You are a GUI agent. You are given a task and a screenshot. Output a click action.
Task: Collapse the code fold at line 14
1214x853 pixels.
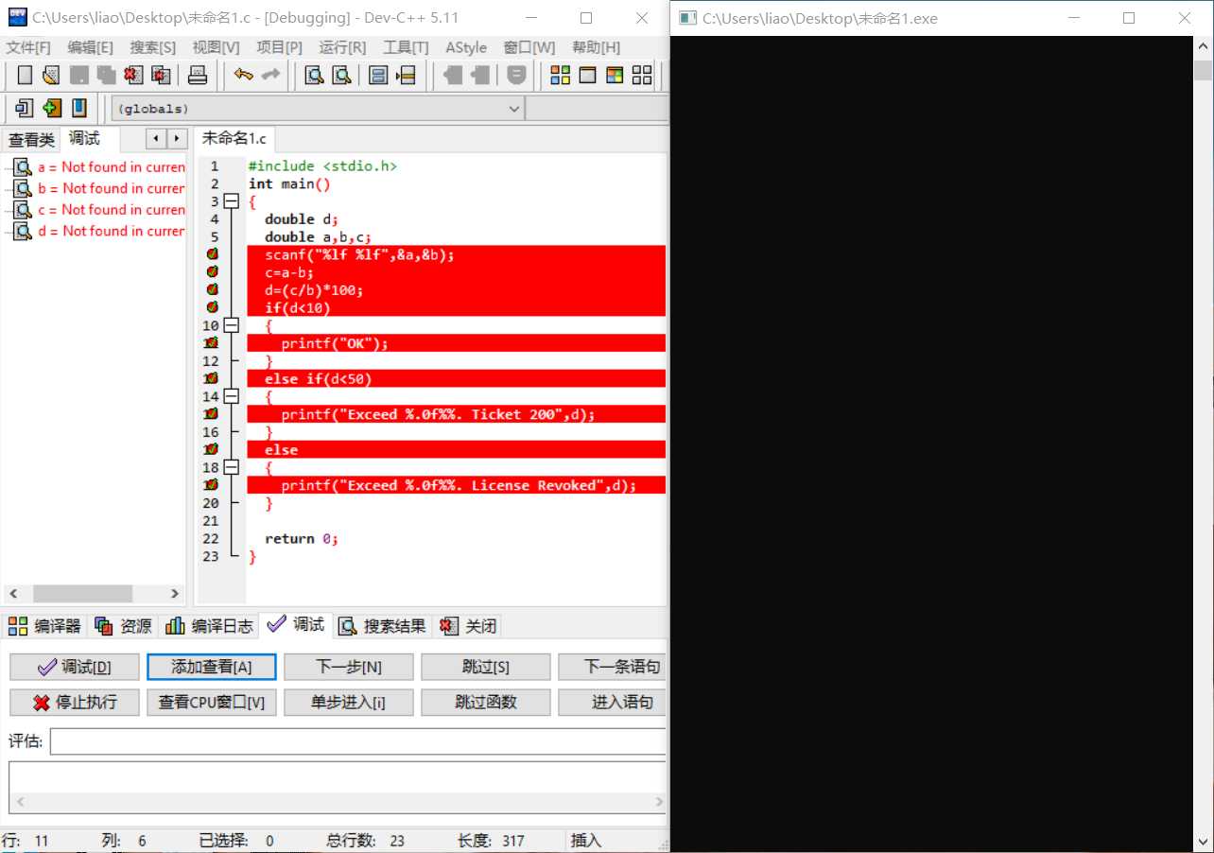[x=232, y=396]
